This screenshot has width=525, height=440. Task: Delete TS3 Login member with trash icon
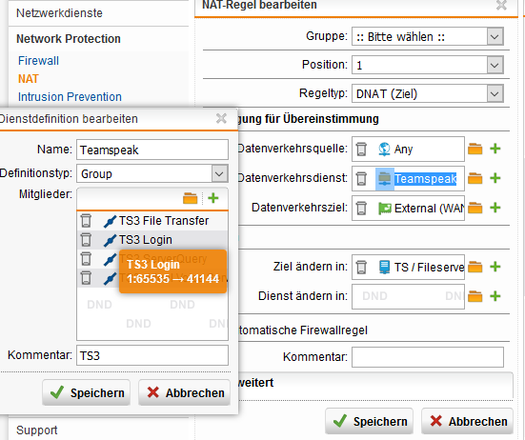[86, 240]
